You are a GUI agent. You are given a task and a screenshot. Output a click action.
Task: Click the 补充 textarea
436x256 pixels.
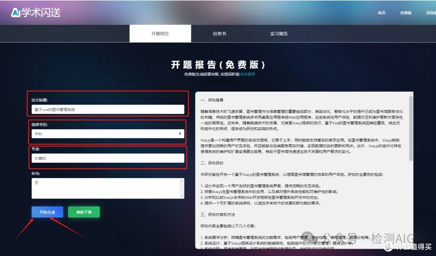(x=108, y=189)
